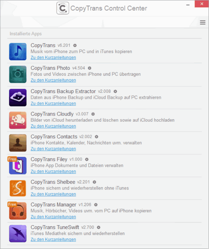209x249 pixels.
Task: Open CopyTrans Filey app icon
Action: pos(18,166)
